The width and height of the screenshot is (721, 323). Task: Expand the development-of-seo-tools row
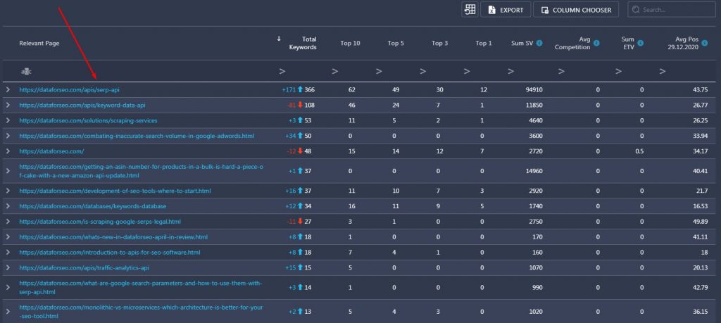[8, 191]
